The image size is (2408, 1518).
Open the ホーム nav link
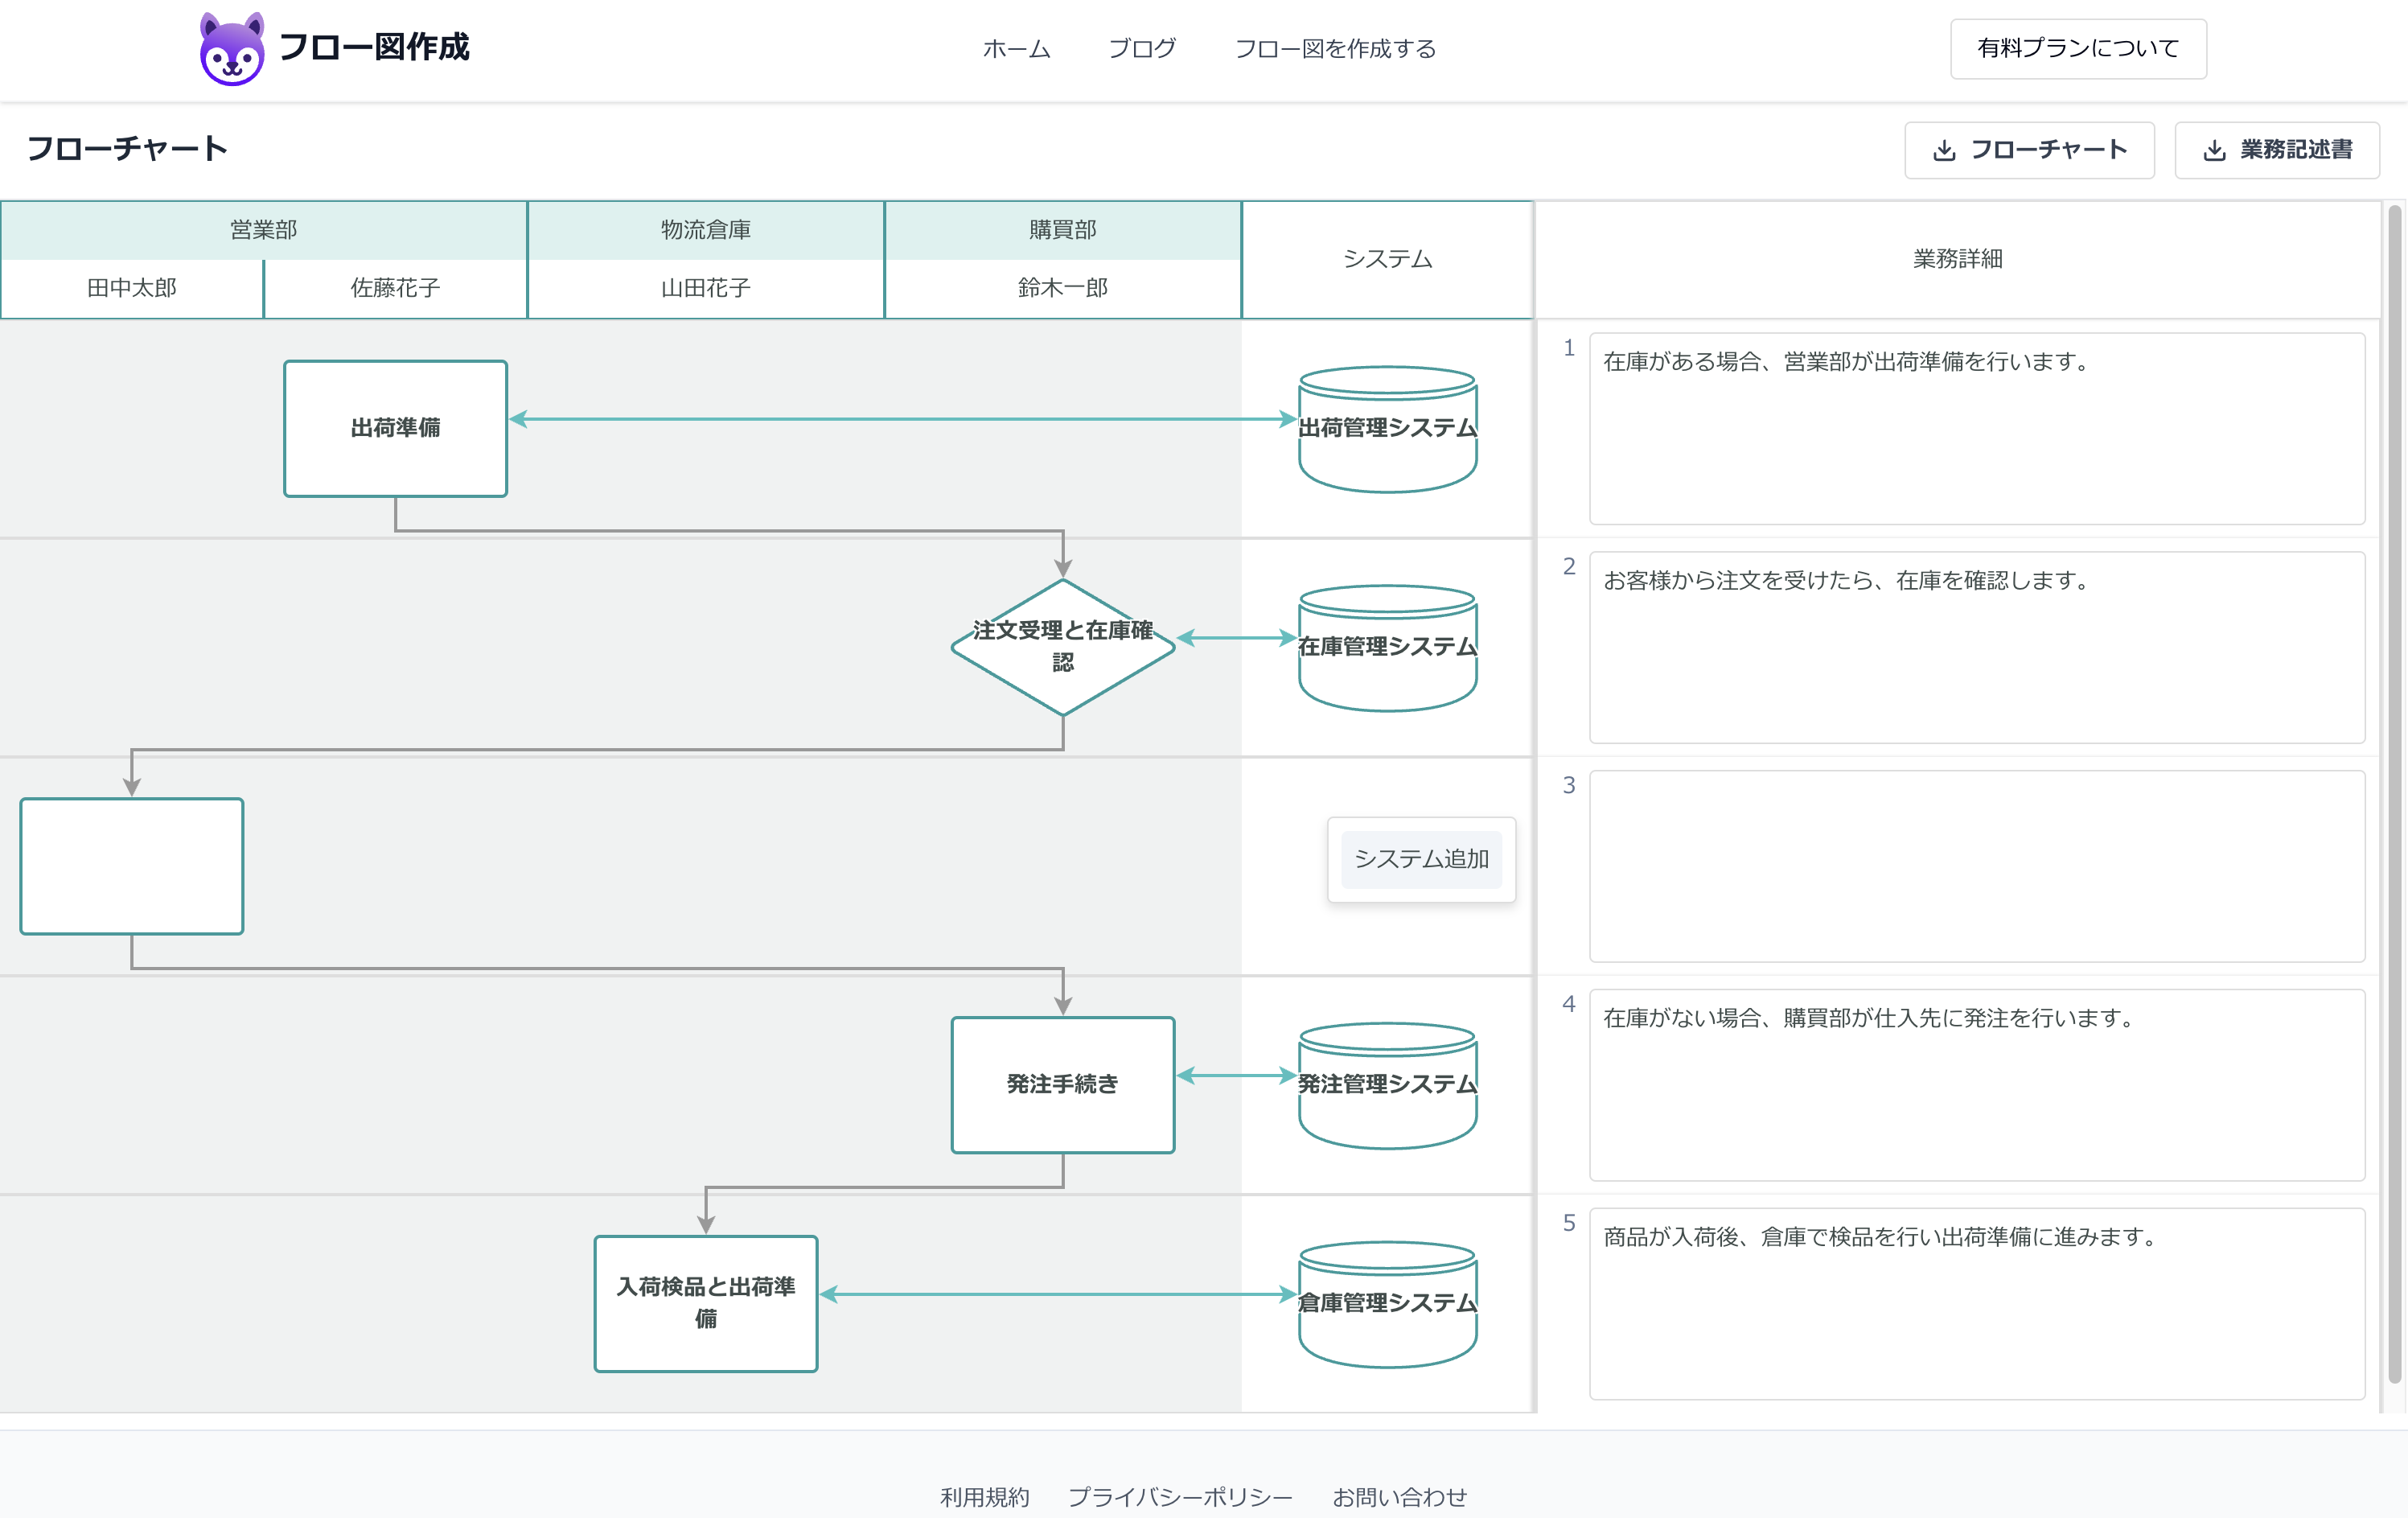(x=1016, y=48)
